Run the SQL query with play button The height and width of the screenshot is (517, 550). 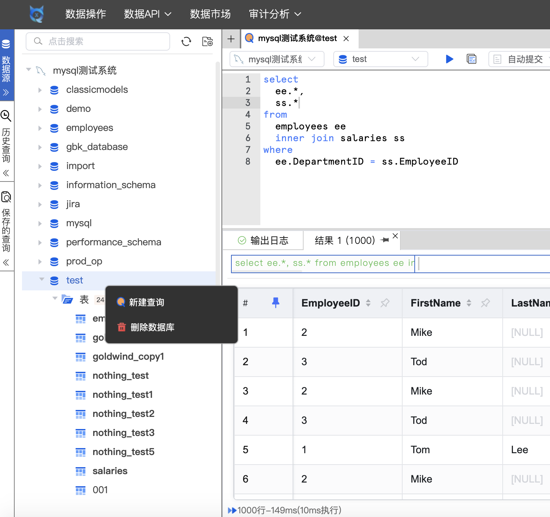[449, 59]
